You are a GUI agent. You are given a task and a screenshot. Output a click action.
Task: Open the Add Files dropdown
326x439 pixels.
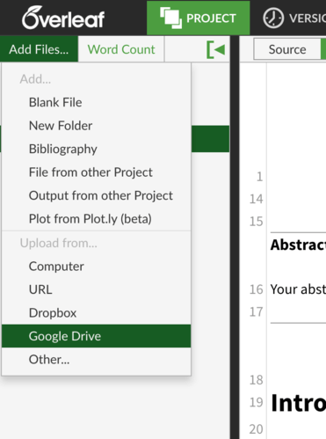(39, 49)
